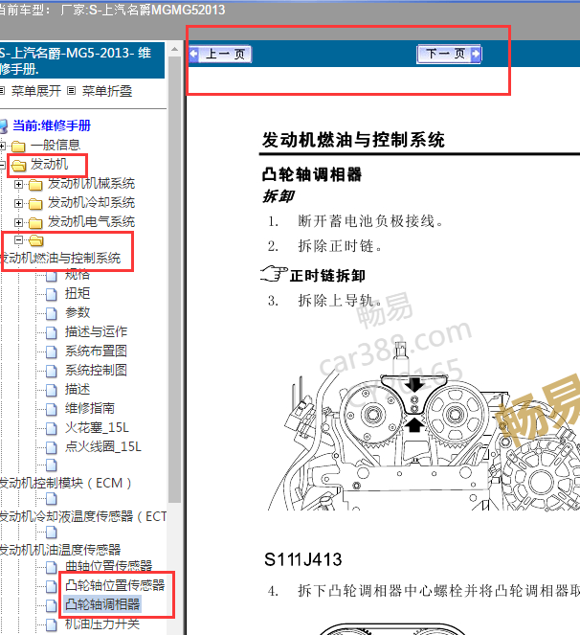Open the 系统控制图 document

pyautogui.click(x=96, y=370)
